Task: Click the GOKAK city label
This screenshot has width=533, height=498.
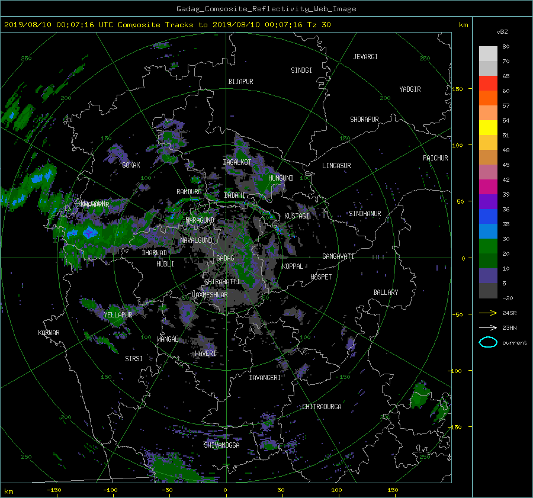Action: 131,165
